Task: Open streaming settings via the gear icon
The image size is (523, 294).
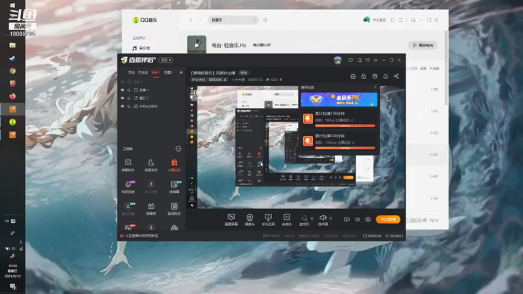Action: click(x=368, y=220)
